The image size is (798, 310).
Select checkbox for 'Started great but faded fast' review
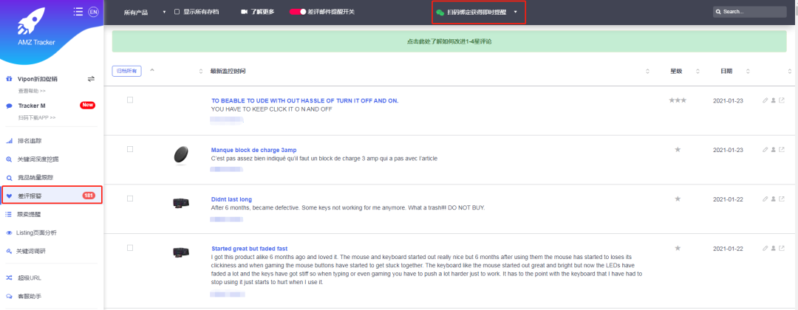point(130,247)
